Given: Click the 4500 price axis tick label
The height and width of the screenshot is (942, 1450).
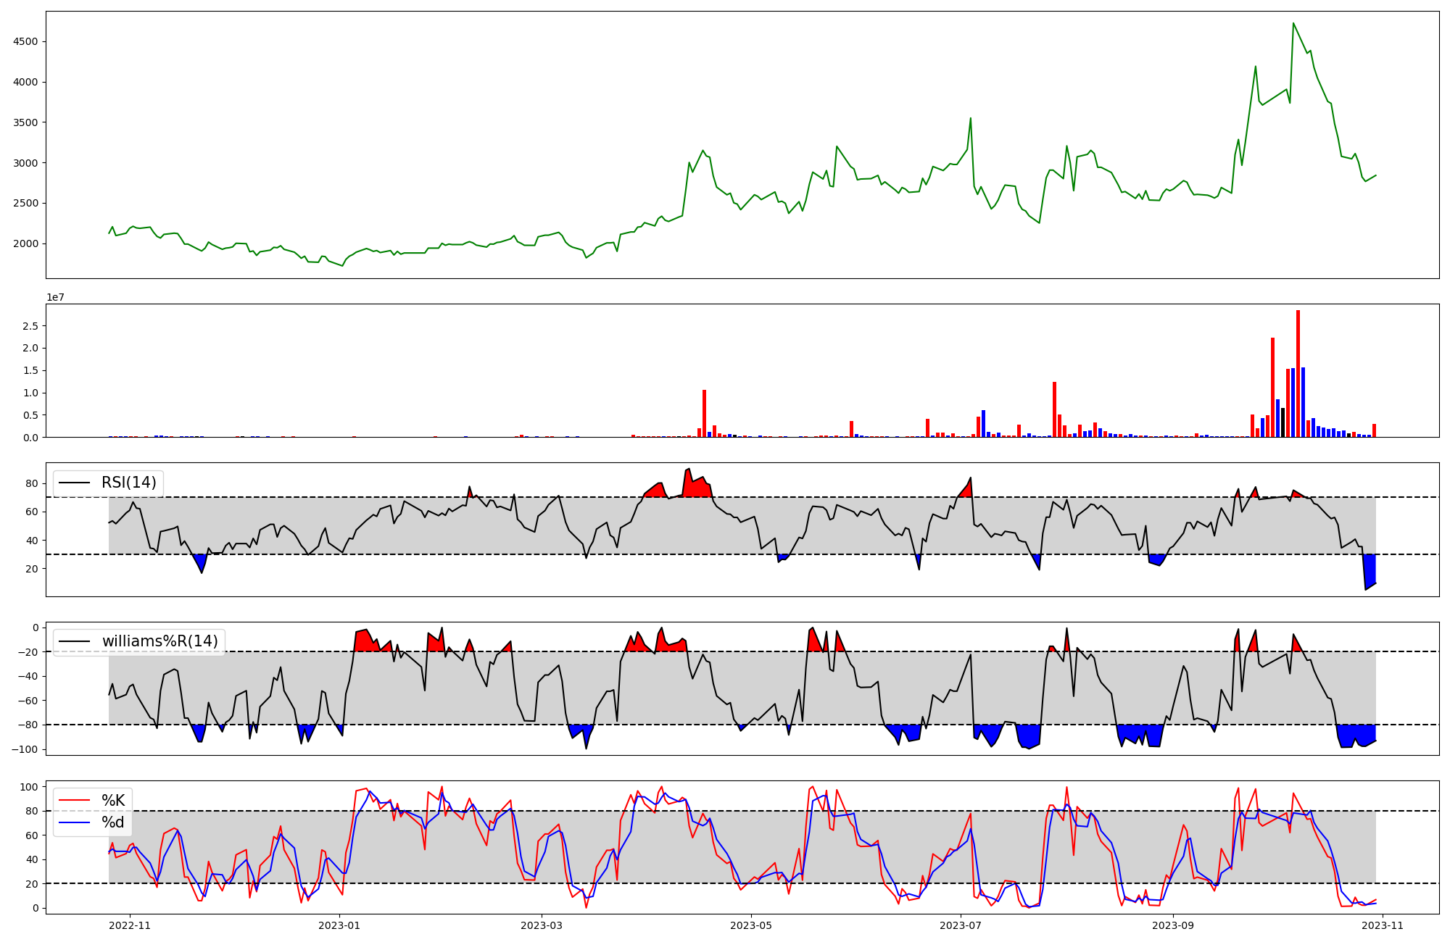Looking at the screenshot, I should click(25, 41).
